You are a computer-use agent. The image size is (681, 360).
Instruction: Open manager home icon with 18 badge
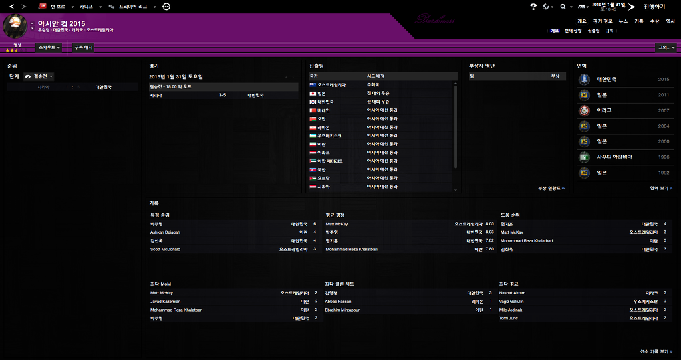tap(43, 7)
